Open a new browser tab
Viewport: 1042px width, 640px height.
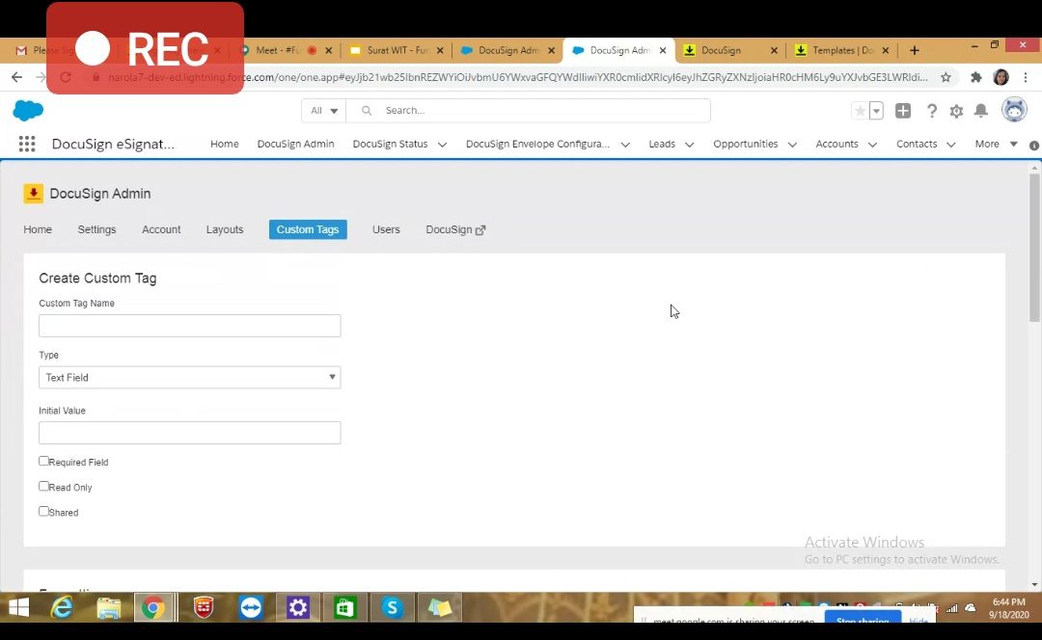click(x=915, y=50)
